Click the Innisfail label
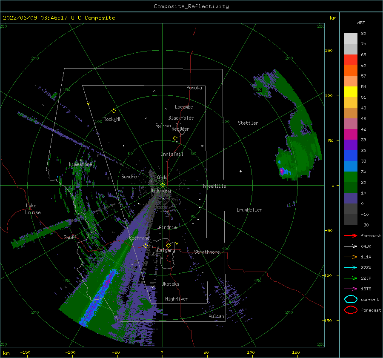This screenshot has height=358, width=383. coord(172,154)
